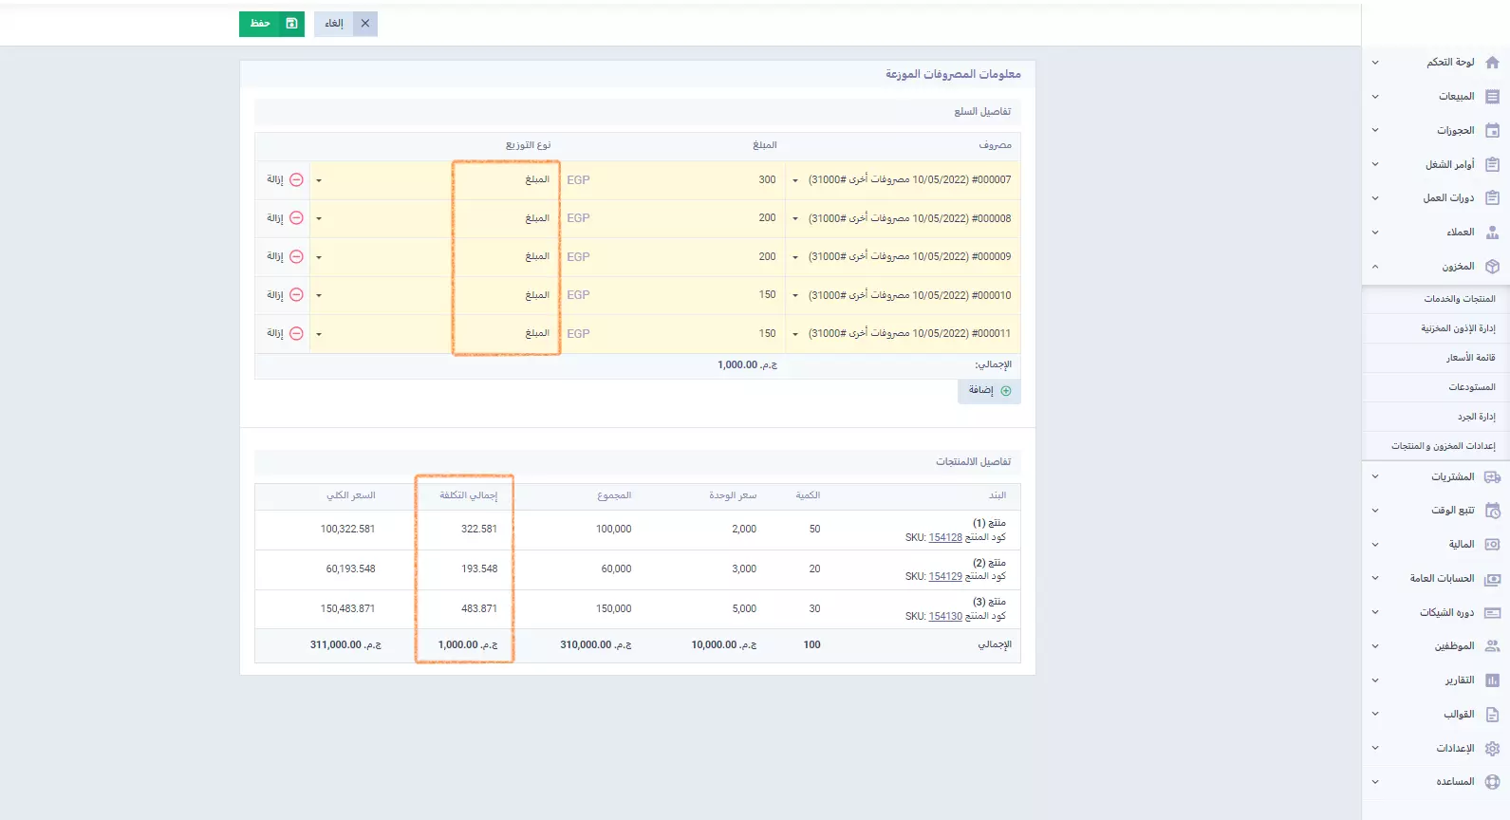Click the Settings (الإعدادات) gear icon
Viewport: 1510px width, 820px height.
(x=1492, y=749)
